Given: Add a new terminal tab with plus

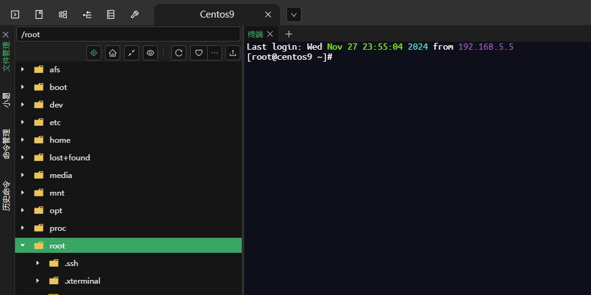Looking at the screenshot, I should 289,34.
